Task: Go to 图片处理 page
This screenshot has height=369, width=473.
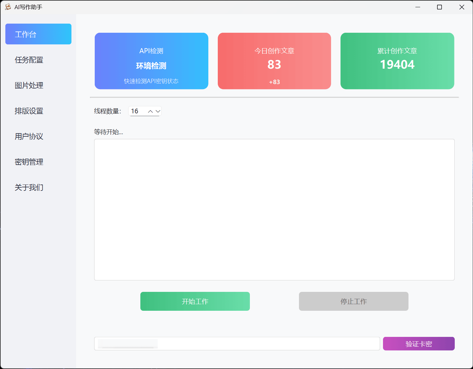Action: [x=29, y=85]
